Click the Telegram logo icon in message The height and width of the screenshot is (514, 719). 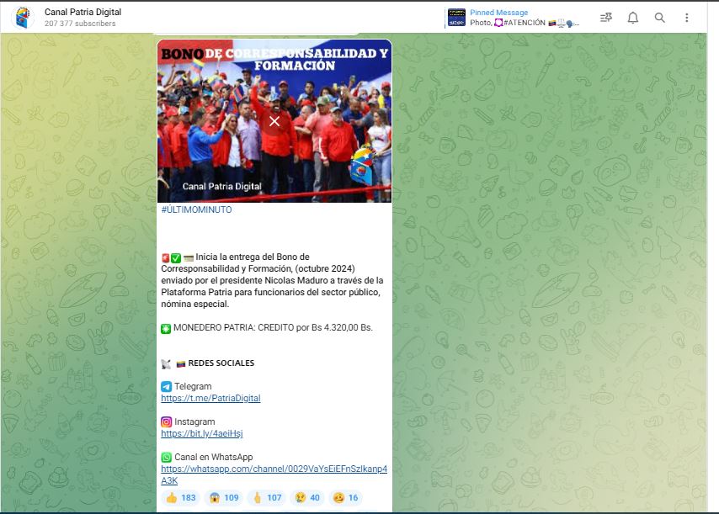(x=167, y=386)
